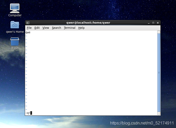
Task: Open the Terminal menu
Action: point(69,28)
